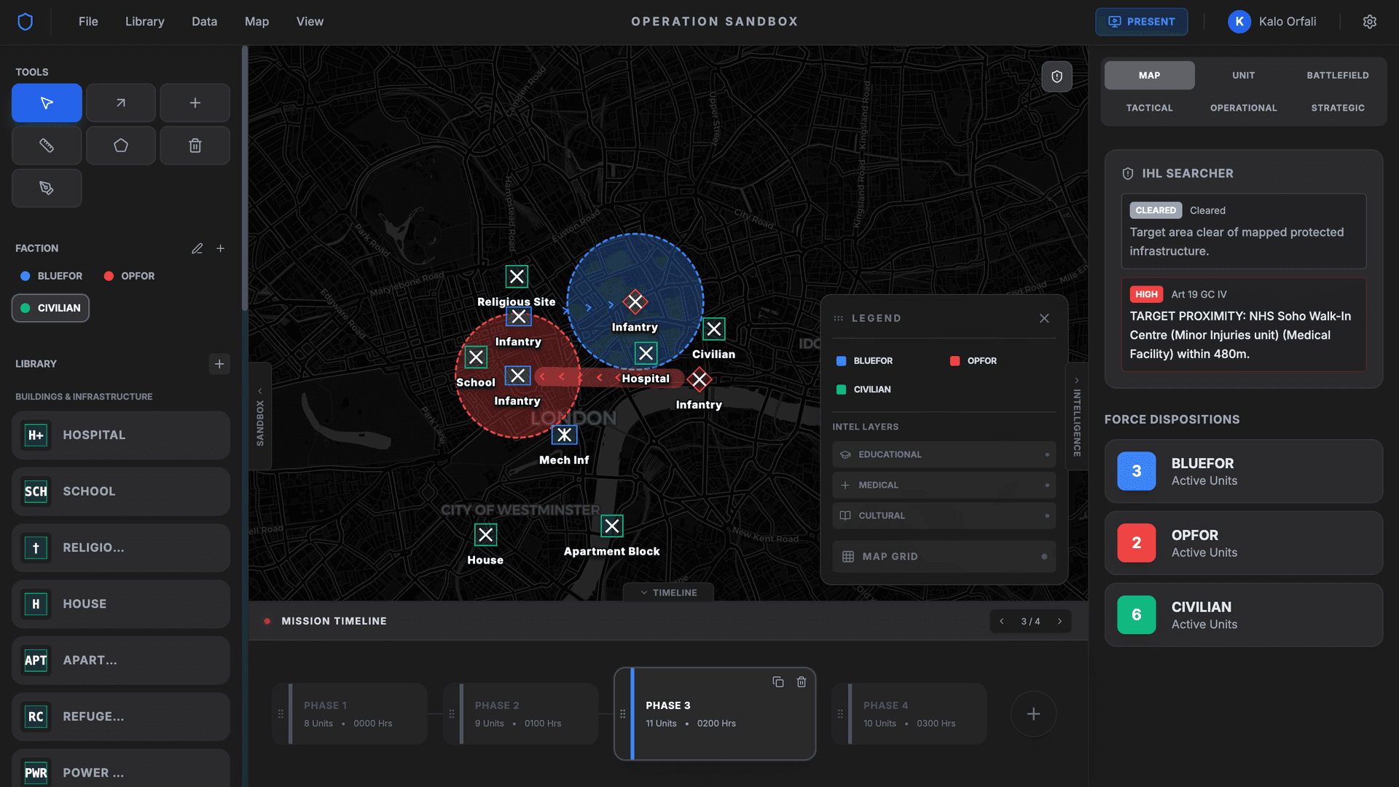This screenshot has width=1399, height=787.
Task: Select the measure ruler tool
Action: pyautogui.click(x=47, y=145)
